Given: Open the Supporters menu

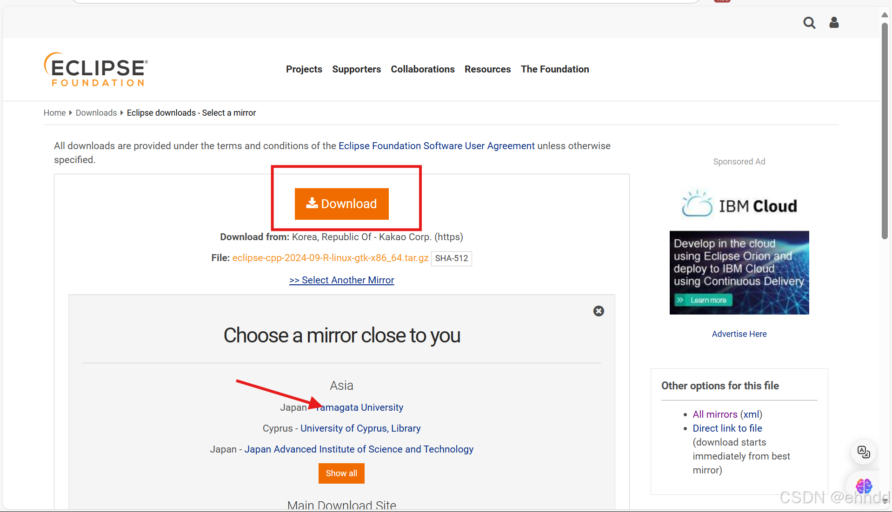Looking at the screenshot, I should [357, 69].
